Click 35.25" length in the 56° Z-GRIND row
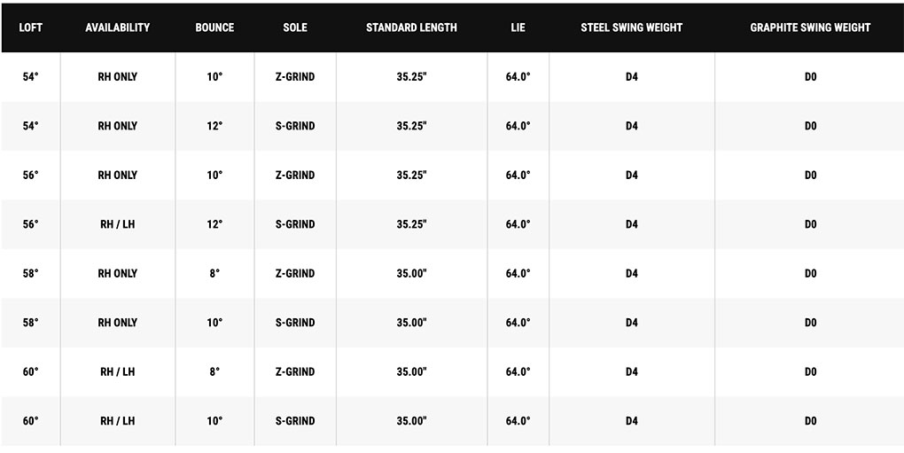The image size is (904, 453). (411, 176)
